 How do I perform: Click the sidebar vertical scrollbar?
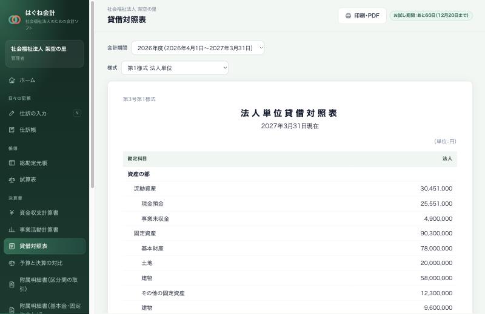click(92, 95)
